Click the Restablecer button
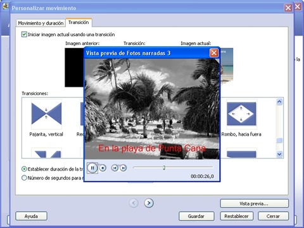304x228 pixels. pos(236,216)
